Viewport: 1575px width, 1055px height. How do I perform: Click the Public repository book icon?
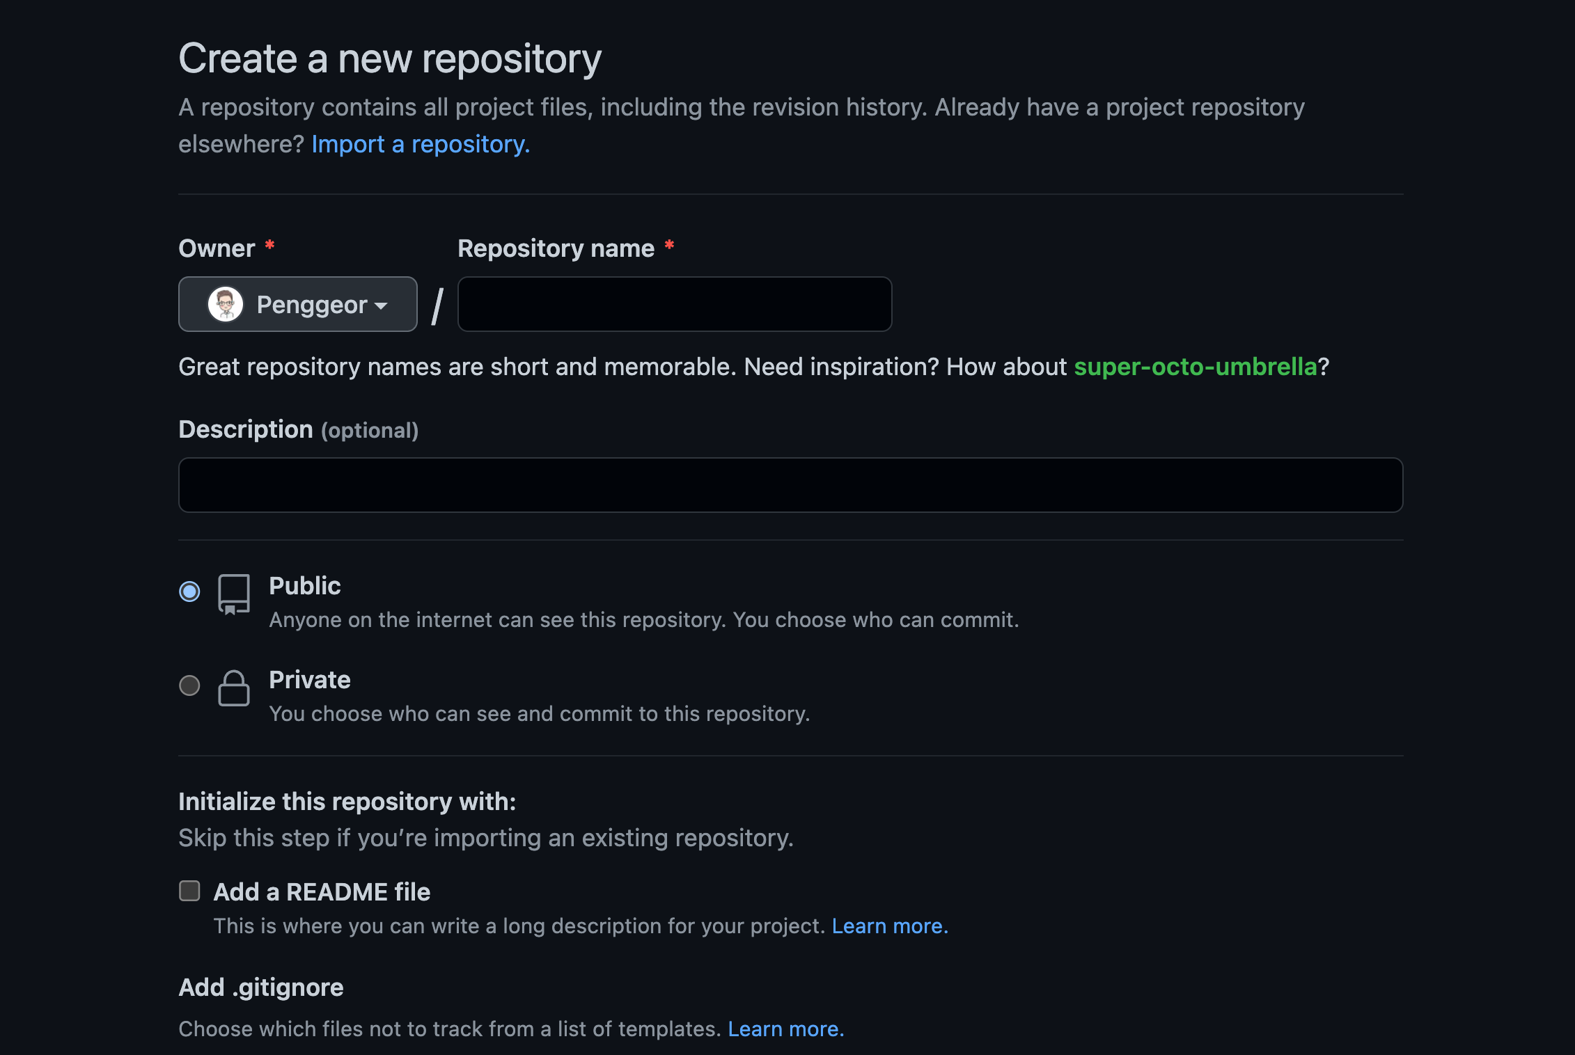pyautogui.click(x=233, y=594)
